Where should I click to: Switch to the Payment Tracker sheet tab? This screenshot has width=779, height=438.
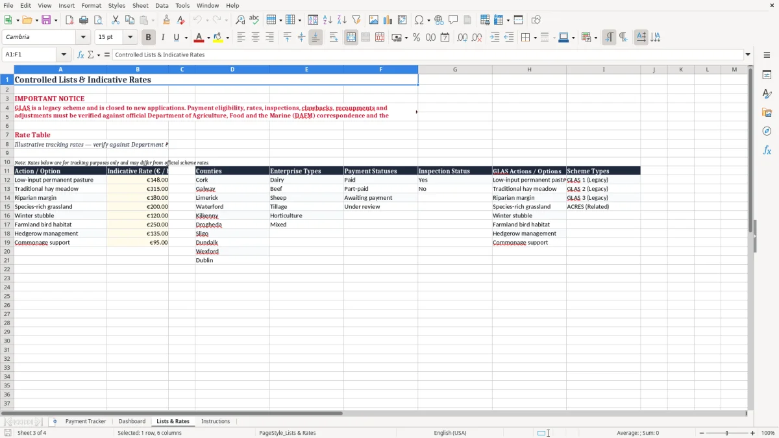tap(86, 421)
